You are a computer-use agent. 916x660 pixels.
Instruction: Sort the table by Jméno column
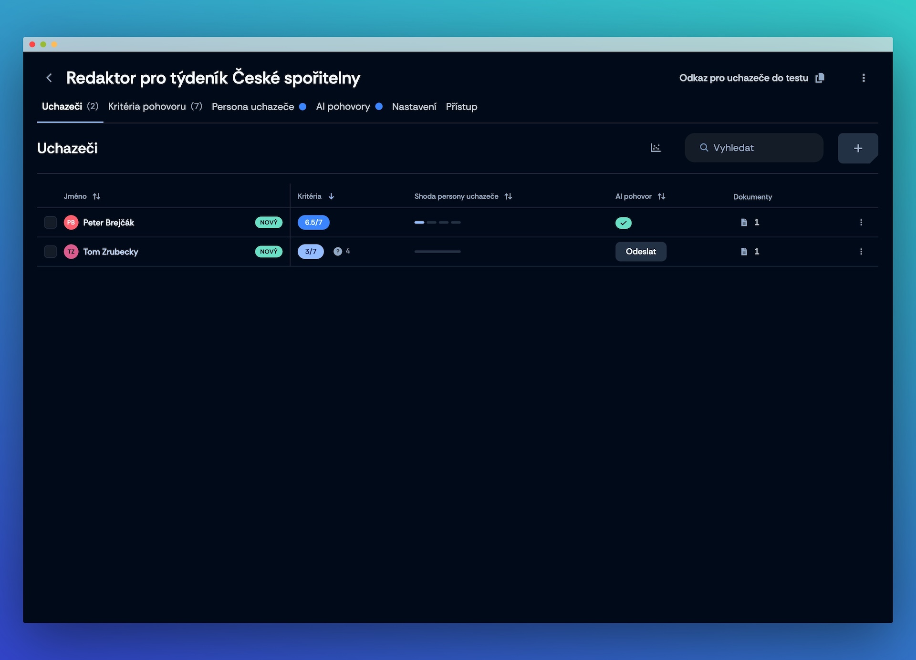click(x=96, y=196)
